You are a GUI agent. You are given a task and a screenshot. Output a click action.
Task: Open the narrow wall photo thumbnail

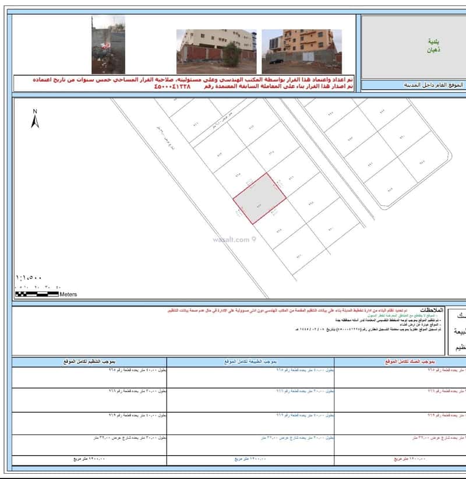108,45
